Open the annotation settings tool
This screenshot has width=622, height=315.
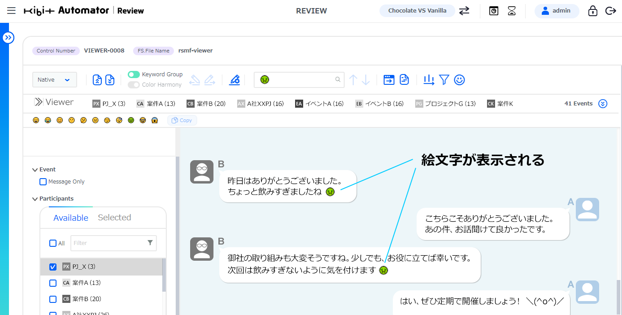coord(235,79)
